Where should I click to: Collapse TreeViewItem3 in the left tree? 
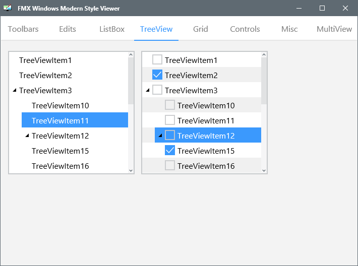pyautogui.click(x=15, y=90)
